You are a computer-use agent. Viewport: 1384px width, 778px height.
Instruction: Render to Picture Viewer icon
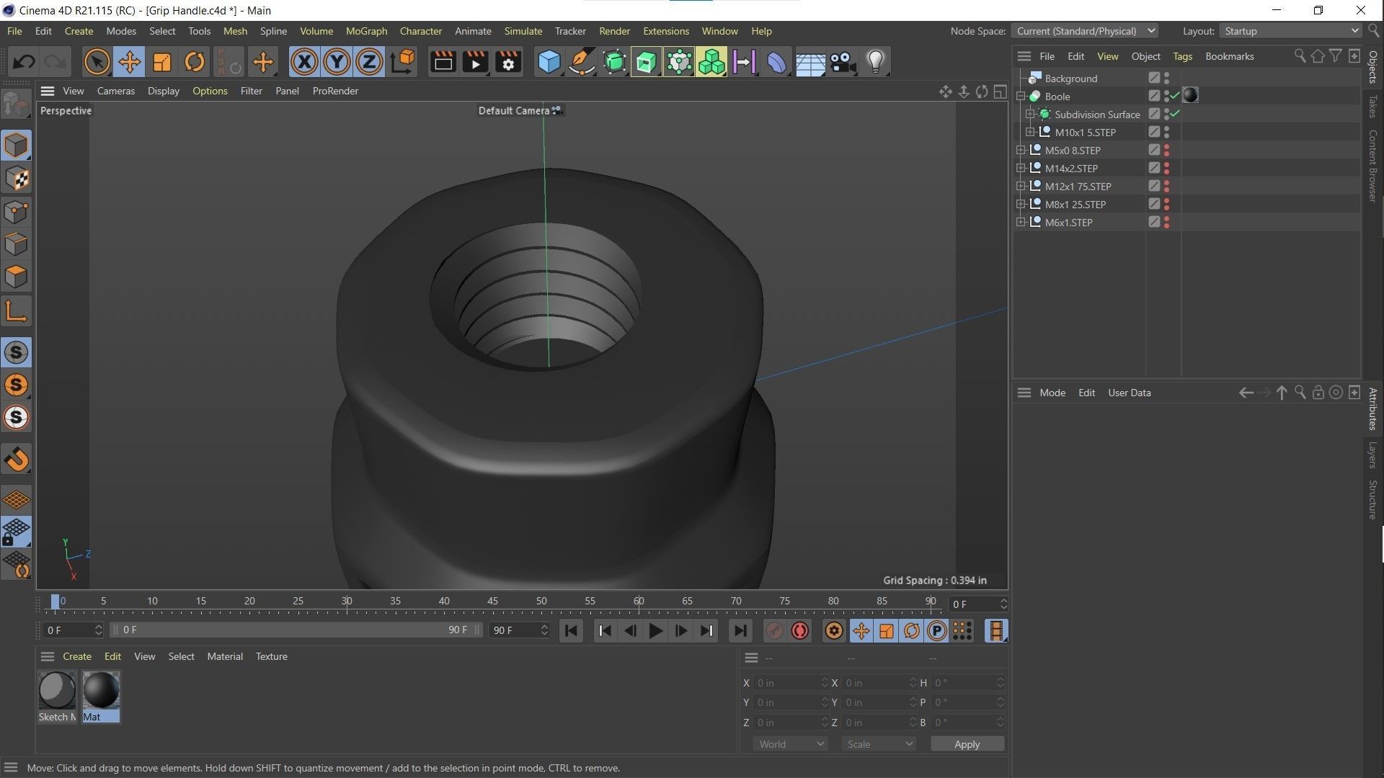point(476,62)
